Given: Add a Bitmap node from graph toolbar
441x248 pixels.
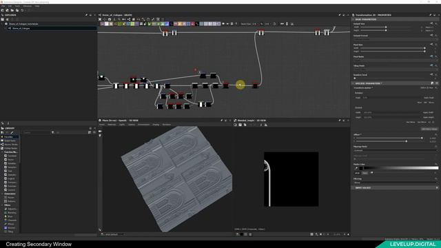Looking at the screenshot, I should (102, 24).
